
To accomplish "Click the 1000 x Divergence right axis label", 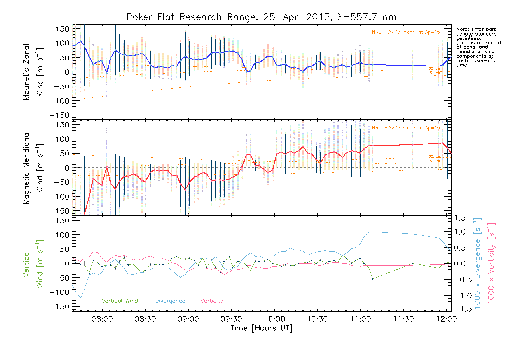I will click(478, 263).
